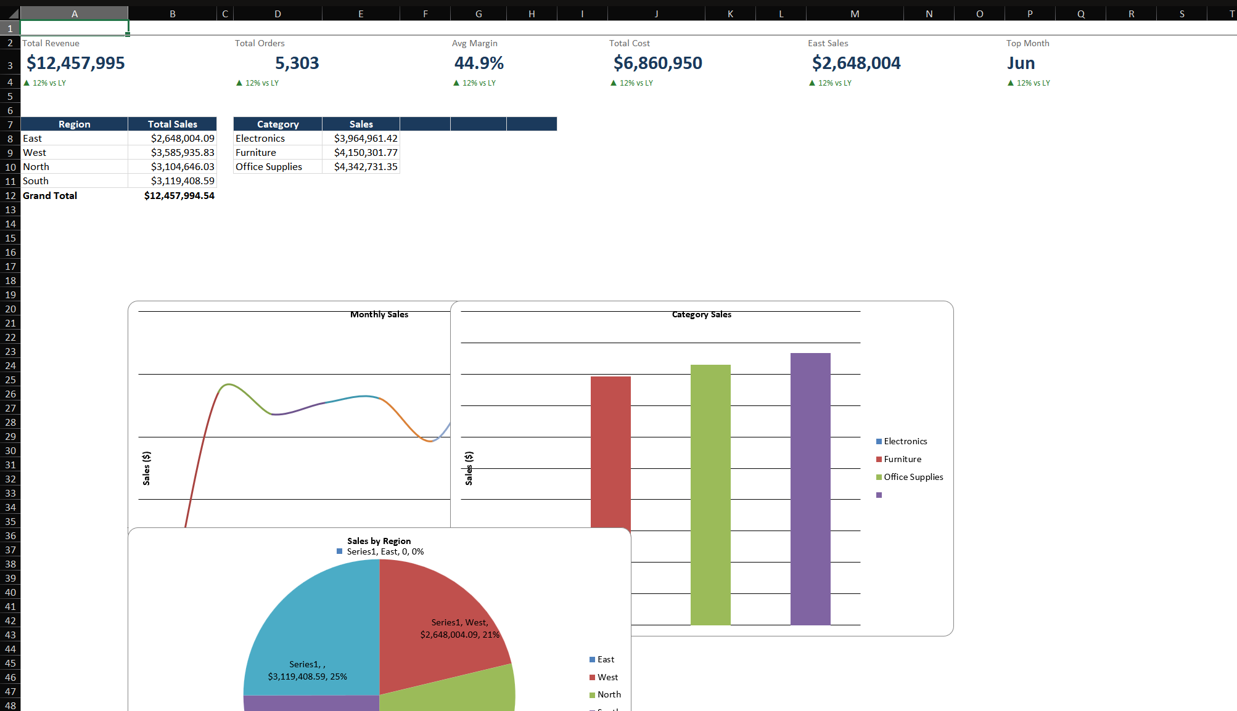1237x711 pixels.
Task: Select the West region cell
Action: tap(75, 152)
